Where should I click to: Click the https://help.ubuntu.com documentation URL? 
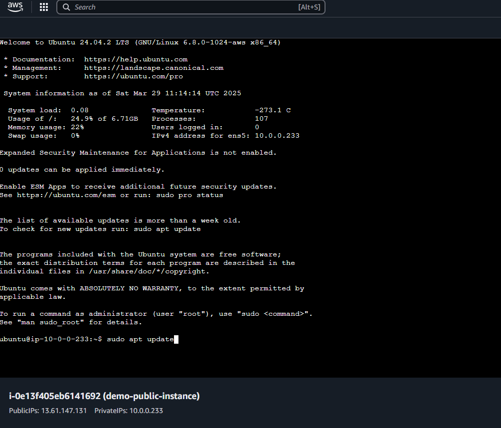(136, 59)
